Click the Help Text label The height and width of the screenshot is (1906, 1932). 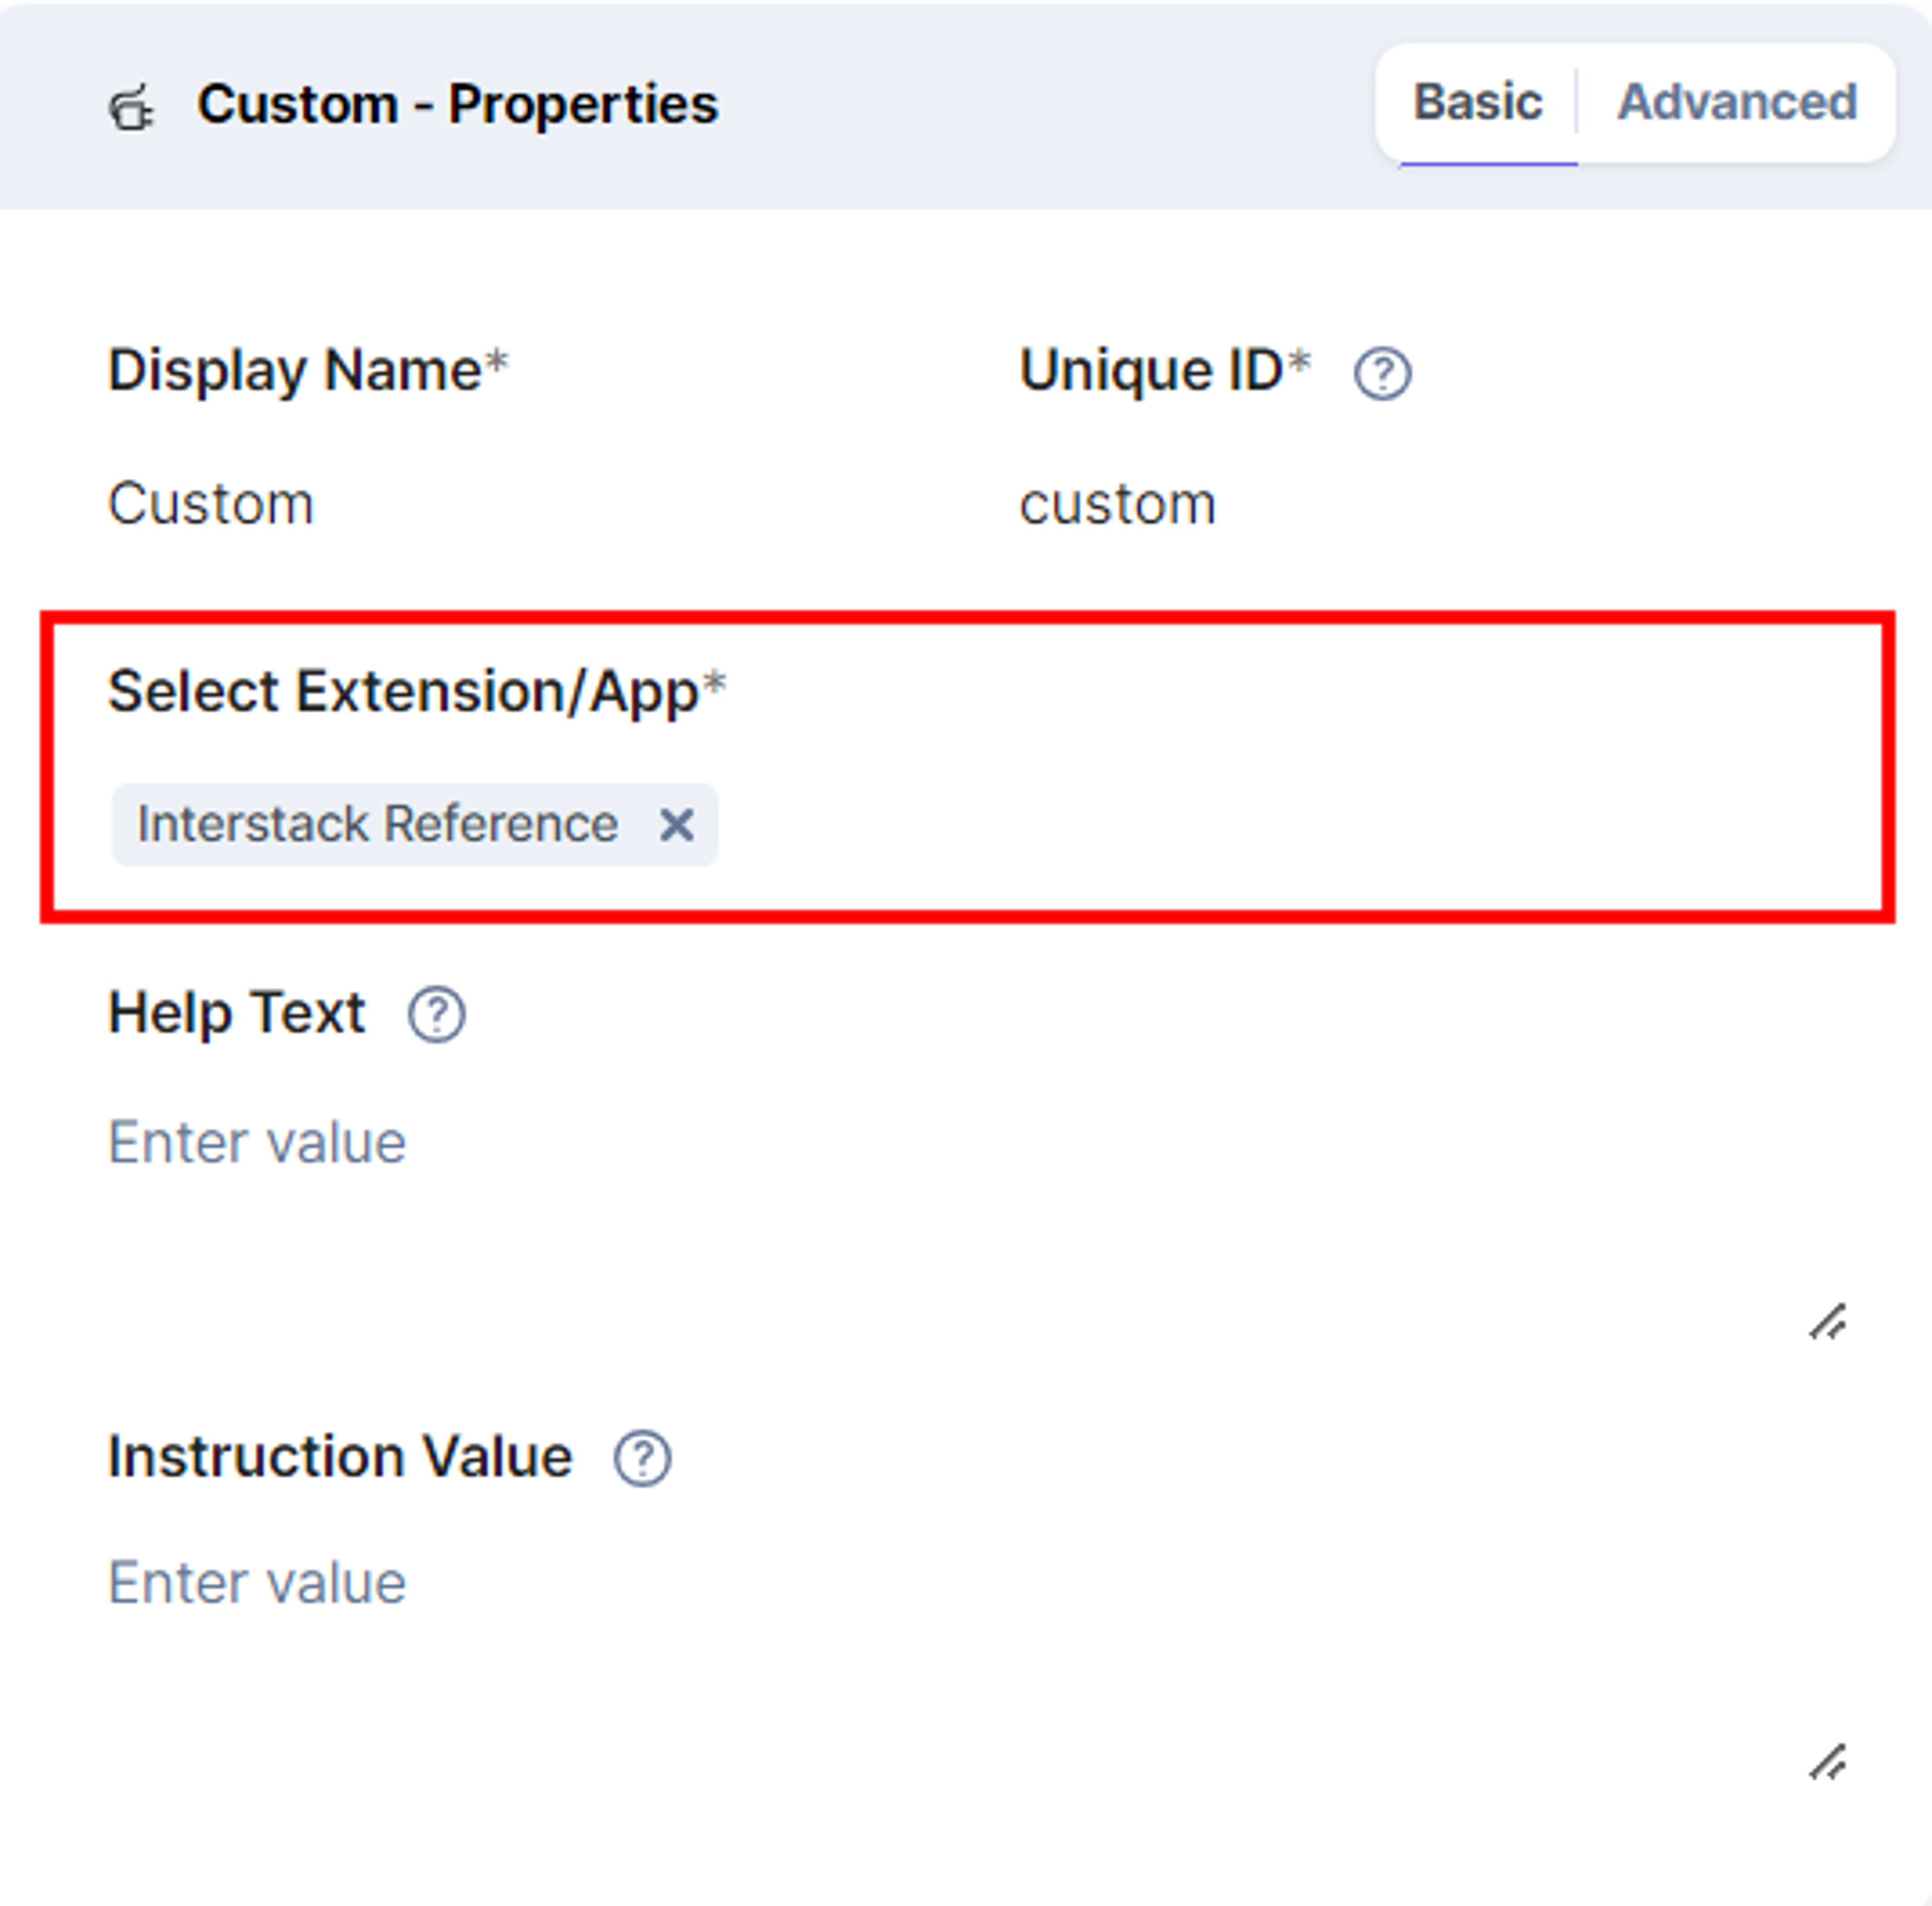(x=237, y=1013)
